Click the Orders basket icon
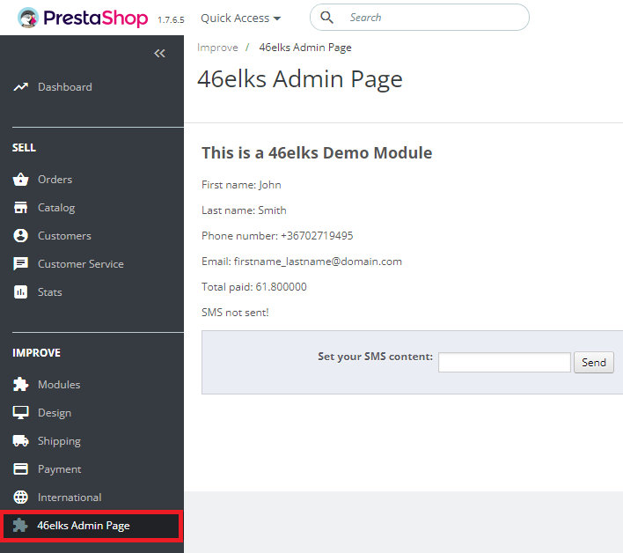The height and width of the screenshot is (553, 623). coord(21,180)
